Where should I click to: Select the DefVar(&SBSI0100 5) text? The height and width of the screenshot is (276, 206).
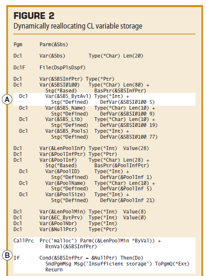pyautogui.click(x=127, y=102)
